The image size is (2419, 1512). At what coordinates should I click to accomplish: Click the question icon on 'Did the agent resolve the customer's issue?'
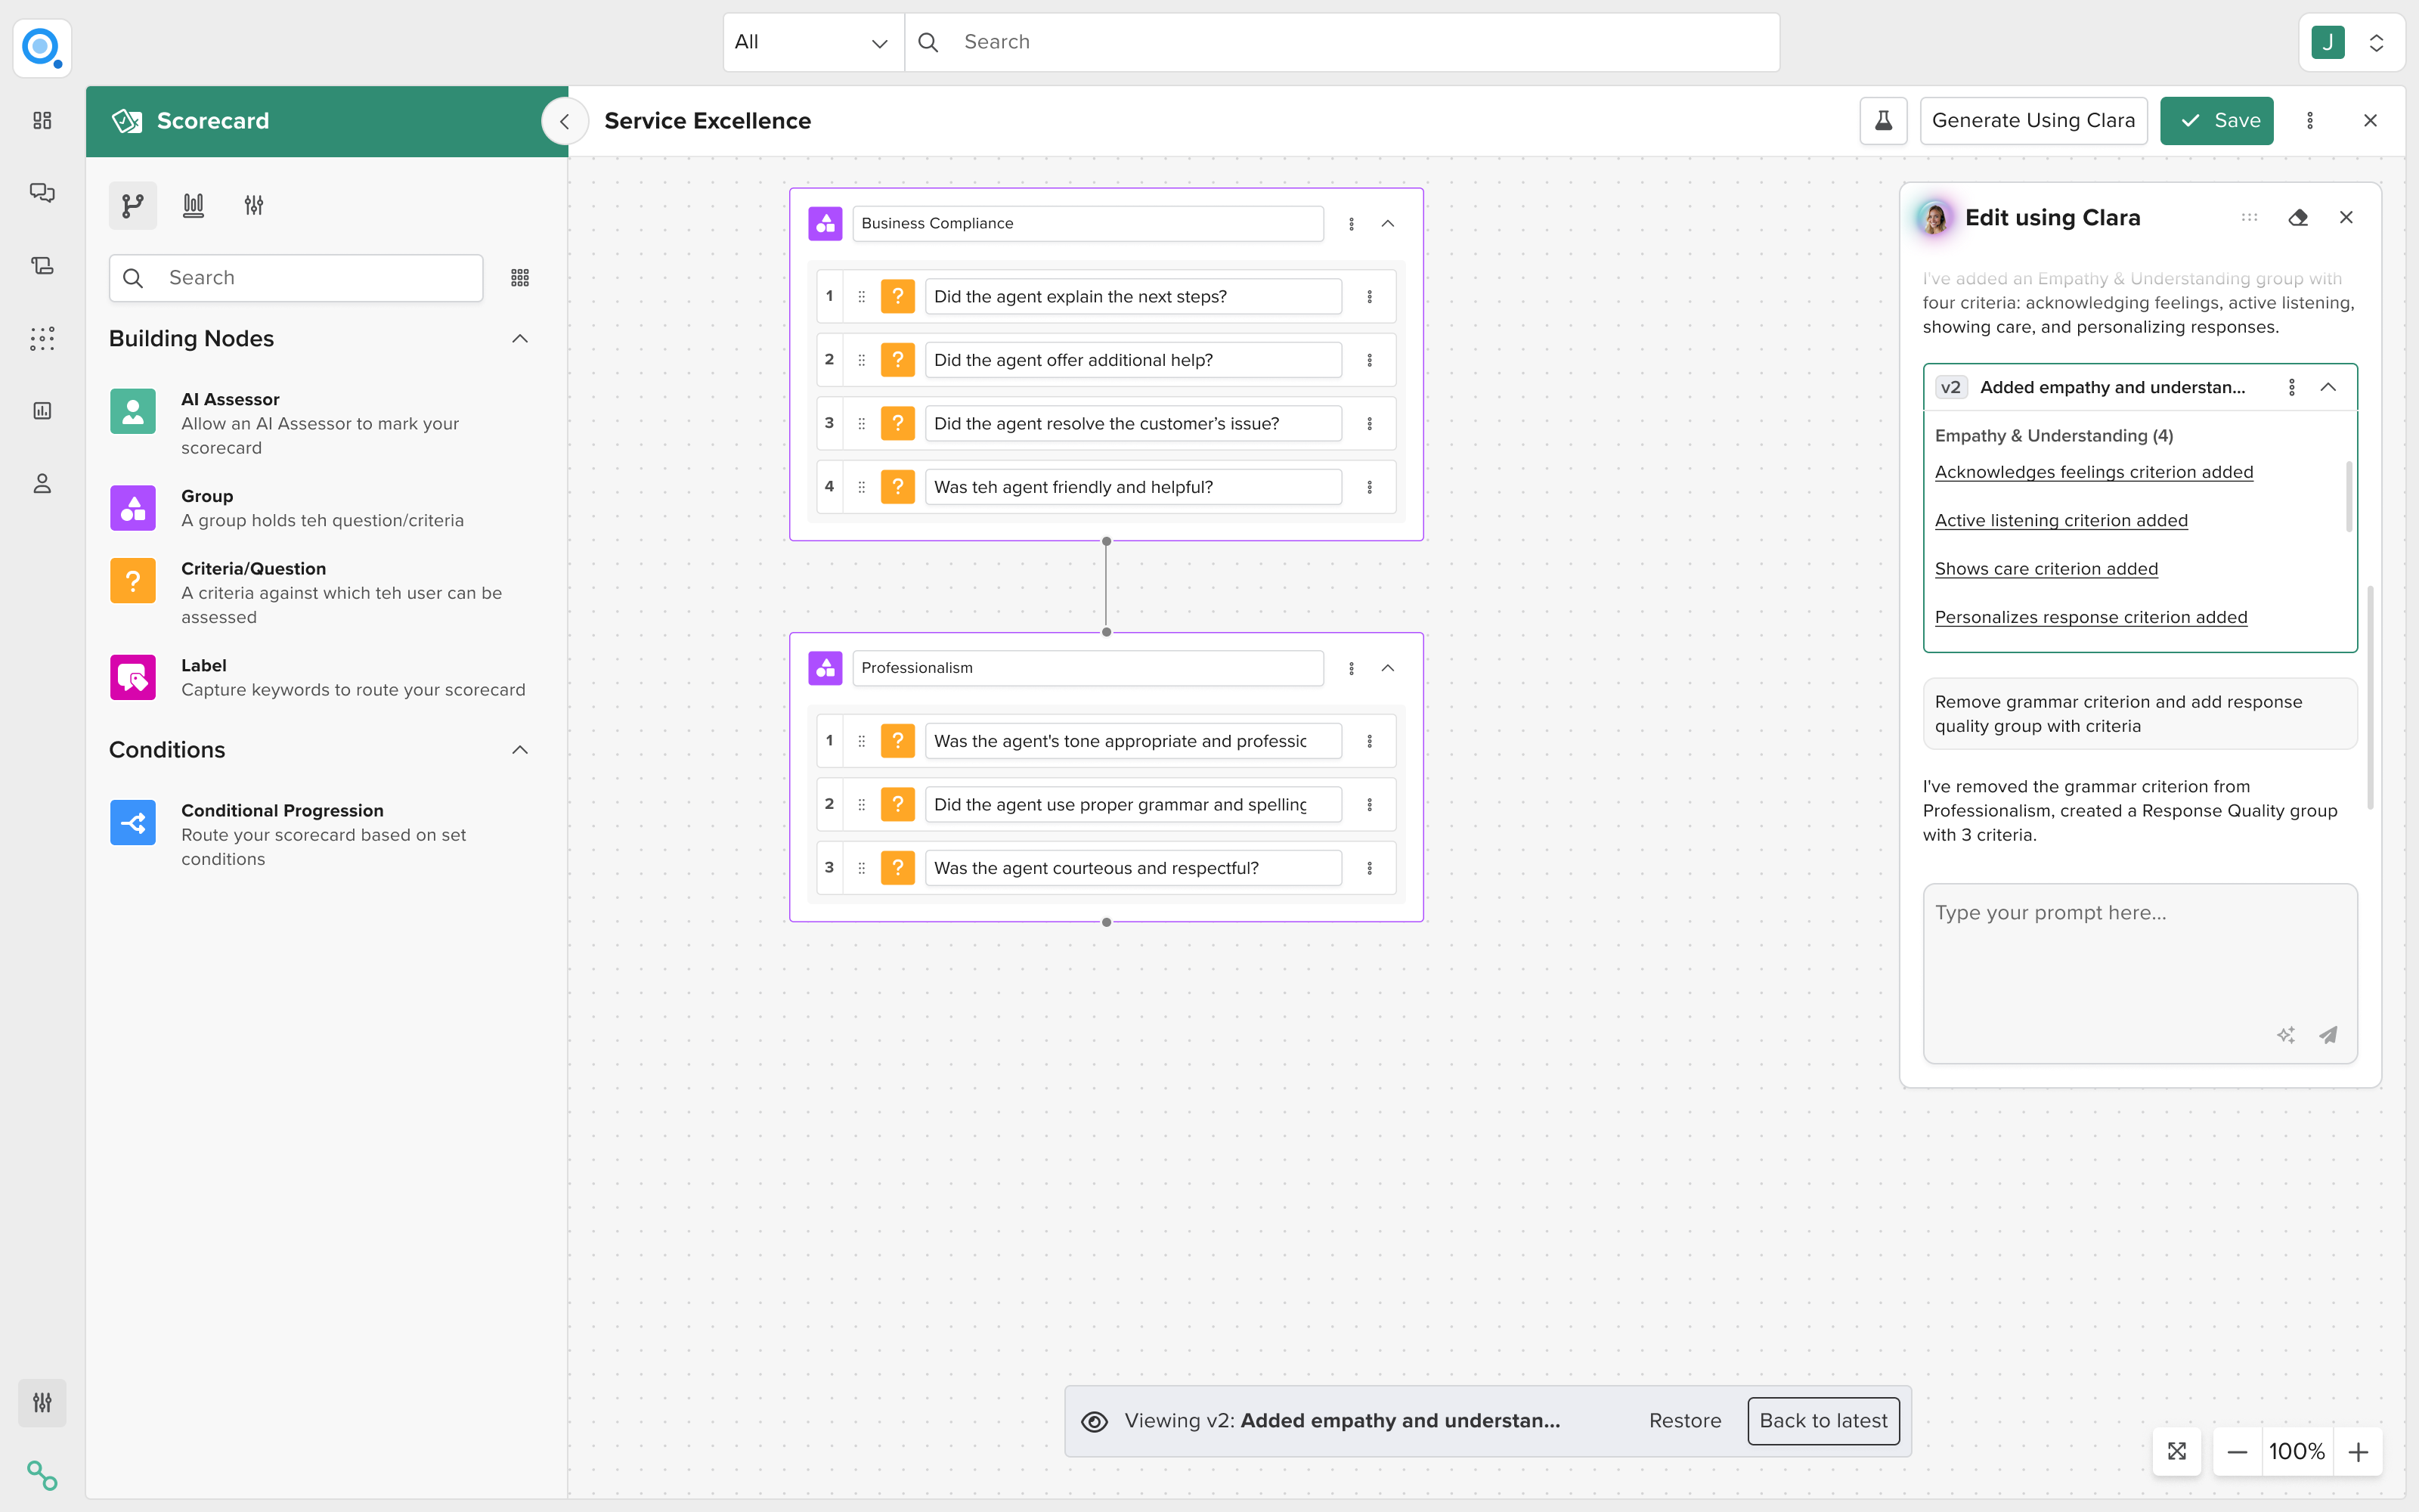897,424
